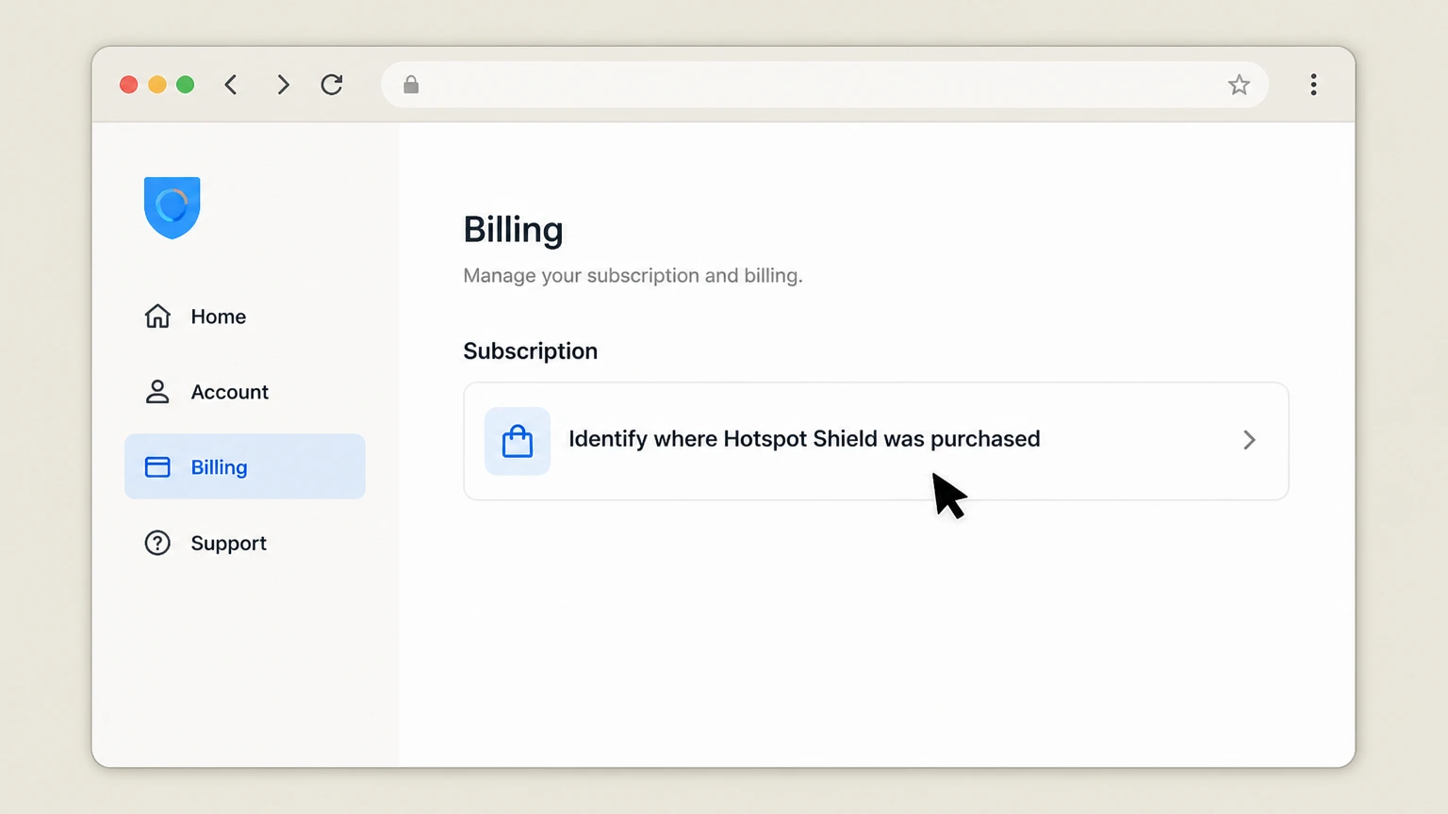Click the shopping bag icon
This screenshot has width=1448, height=814.
[x=518, y=441]
